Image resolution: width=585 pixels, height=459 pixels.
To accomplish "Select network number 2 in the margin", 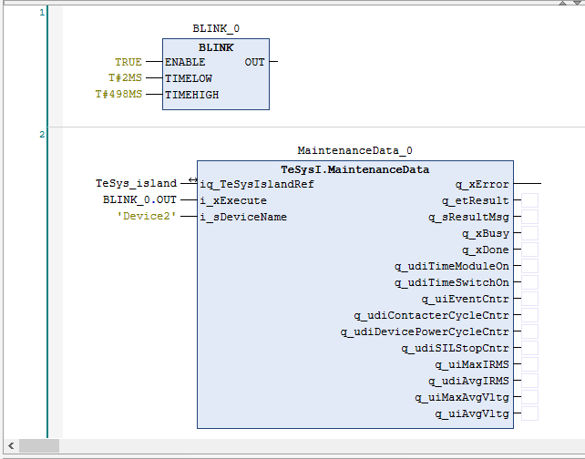I will click(42, 135).
